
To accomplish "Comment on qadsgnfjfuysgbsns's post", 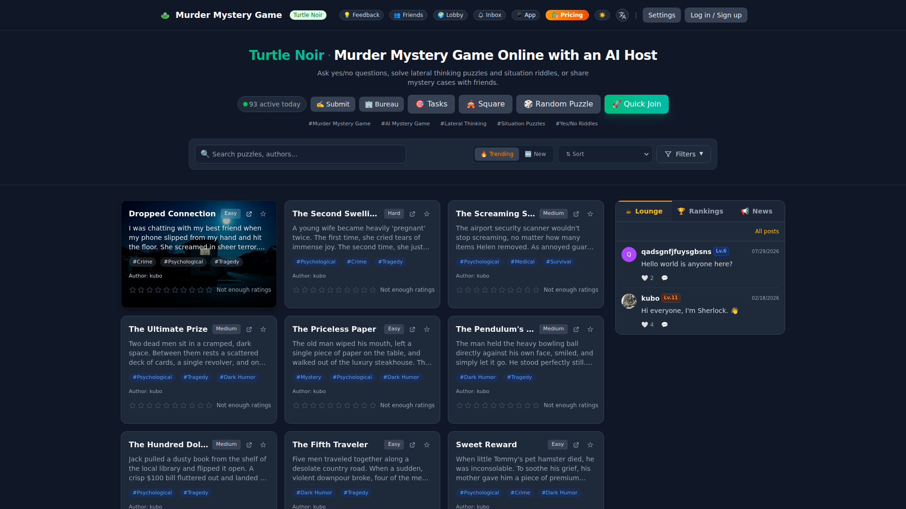I will click(664, 278).
